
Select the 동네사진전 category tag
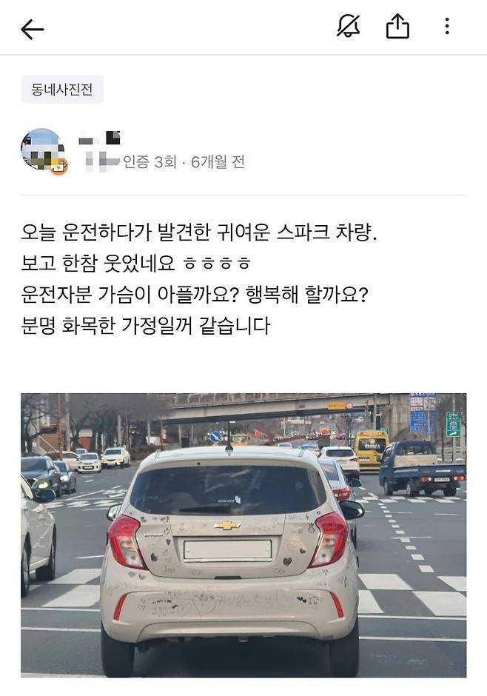(62, 90)
